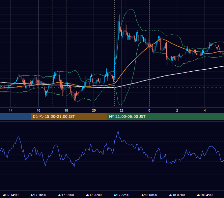Click the London 15:30-21:00 JST session bar
The image size is (224, 198).
click(69, 116)
